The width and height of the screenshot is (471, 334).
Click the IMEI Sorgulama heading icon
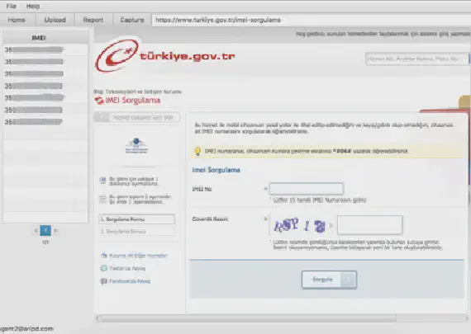99,101
